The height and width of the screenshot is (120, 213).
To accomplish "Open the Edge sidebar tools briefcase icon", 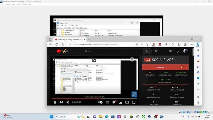I will 198,61.
